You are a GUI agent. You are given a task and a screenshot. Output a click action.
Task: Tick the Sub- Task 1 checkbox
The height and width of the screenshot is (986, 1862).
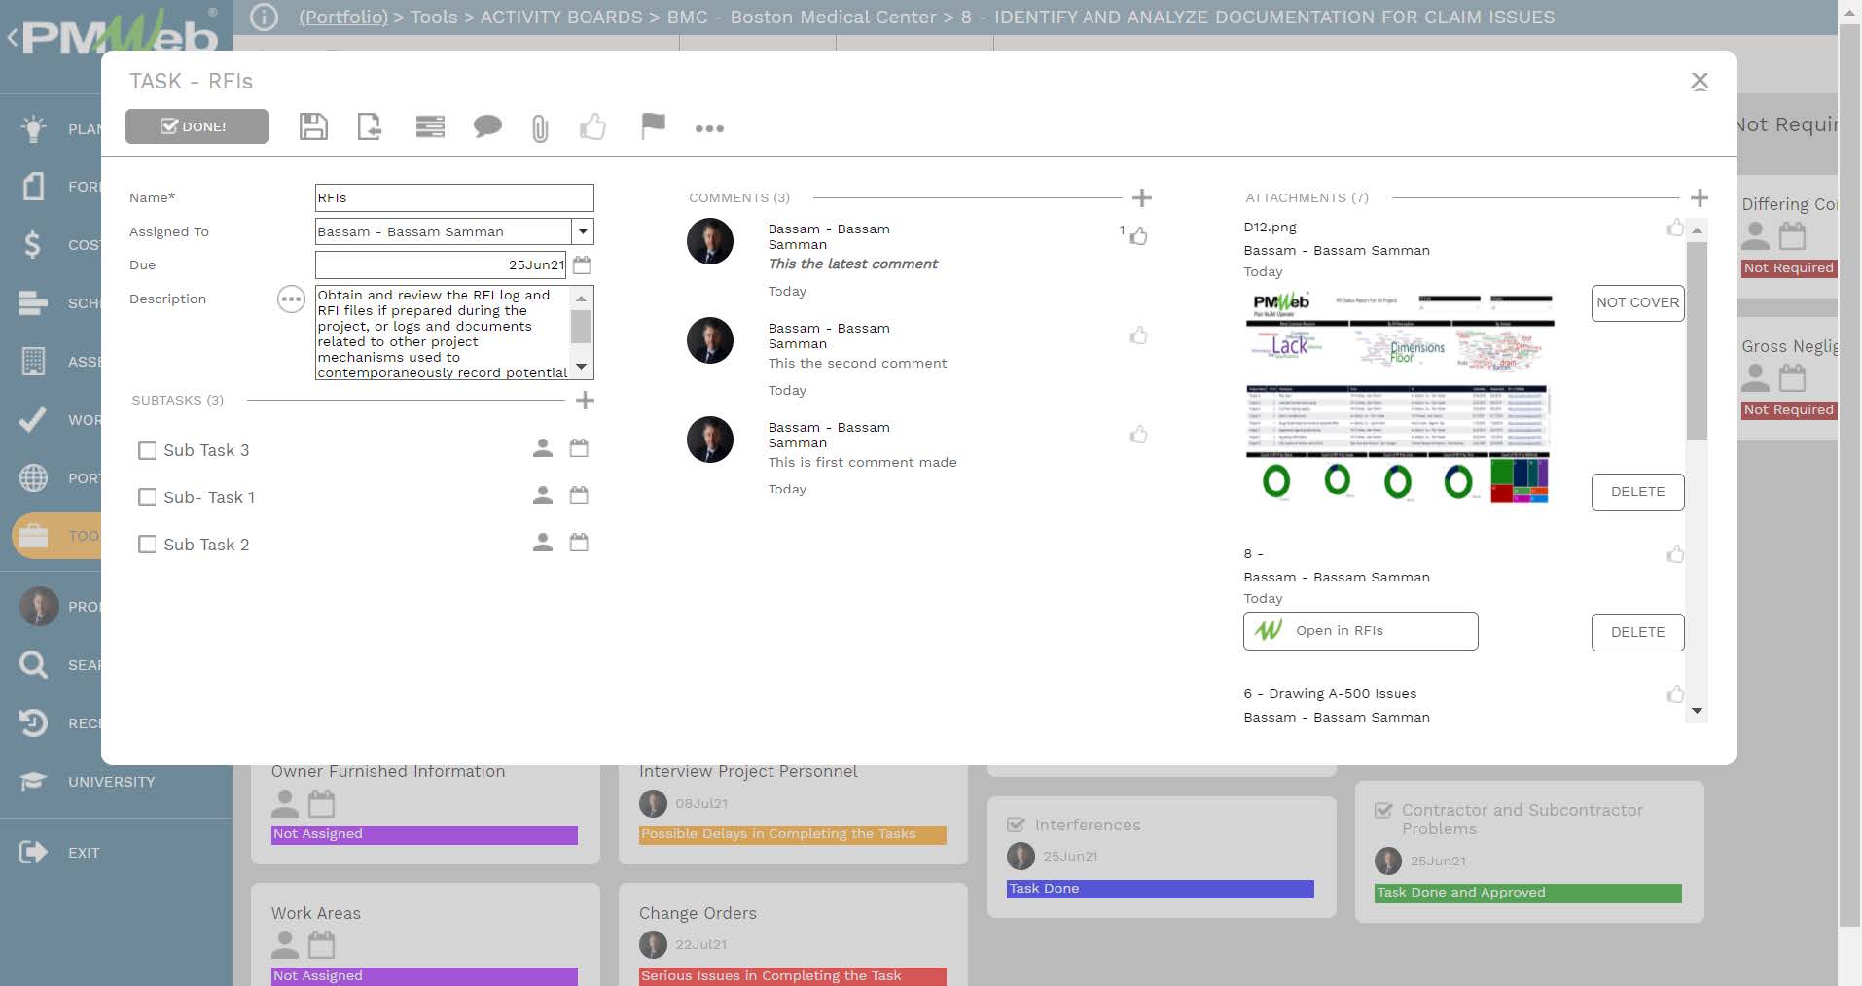pos(147,497)
